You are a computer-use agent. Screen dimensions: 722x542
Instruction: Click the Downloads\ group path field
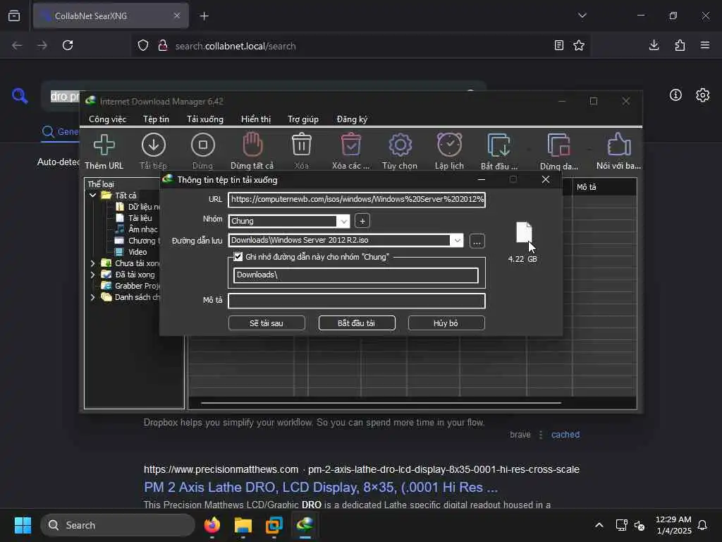356,275
